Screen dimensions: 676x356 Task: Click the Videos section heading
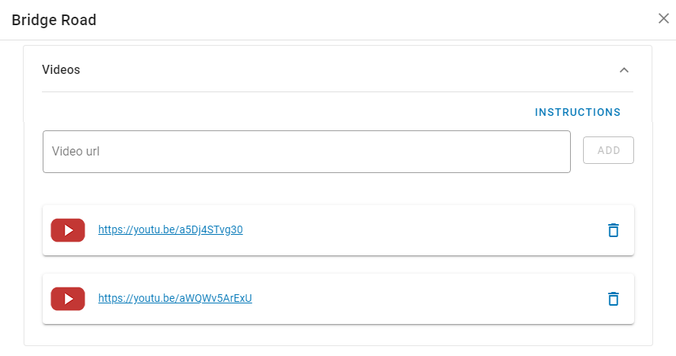point(61,70)
